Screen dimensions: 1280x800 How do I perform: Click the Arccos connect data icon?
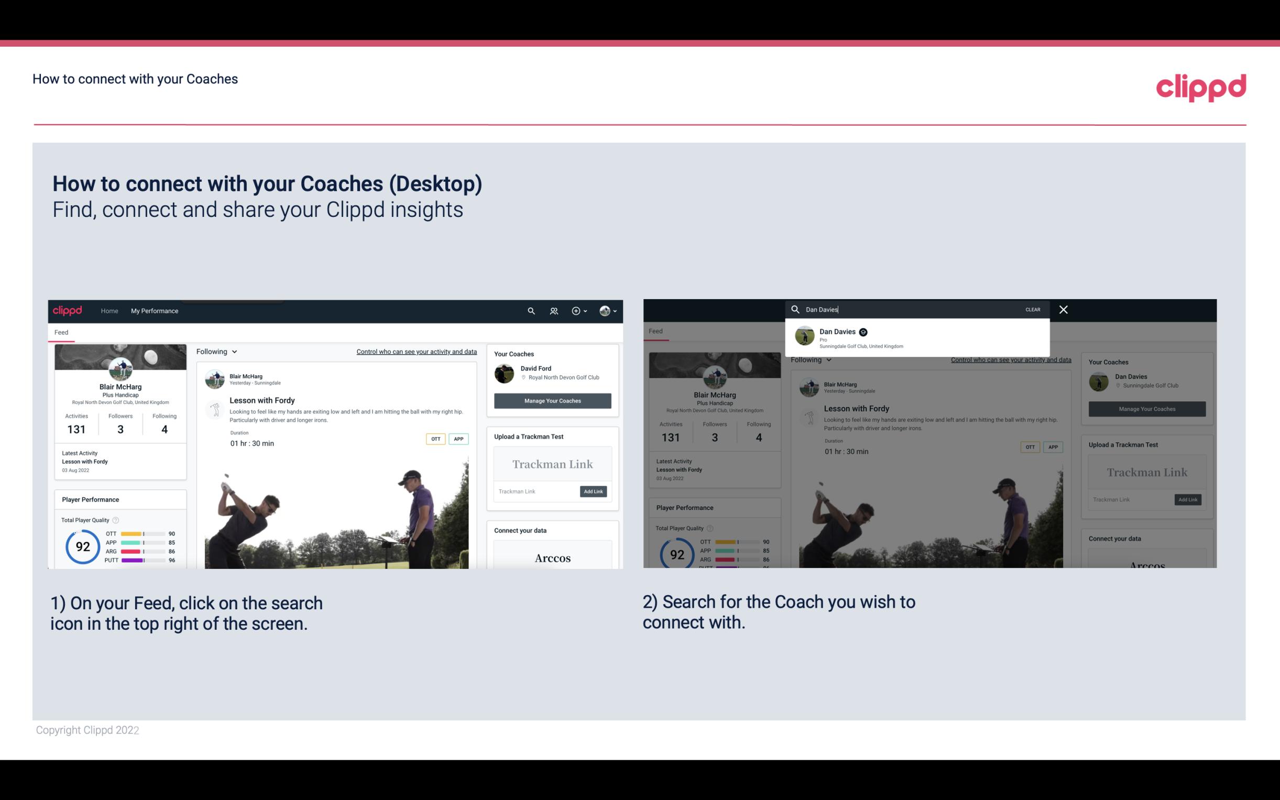point(552,557)
